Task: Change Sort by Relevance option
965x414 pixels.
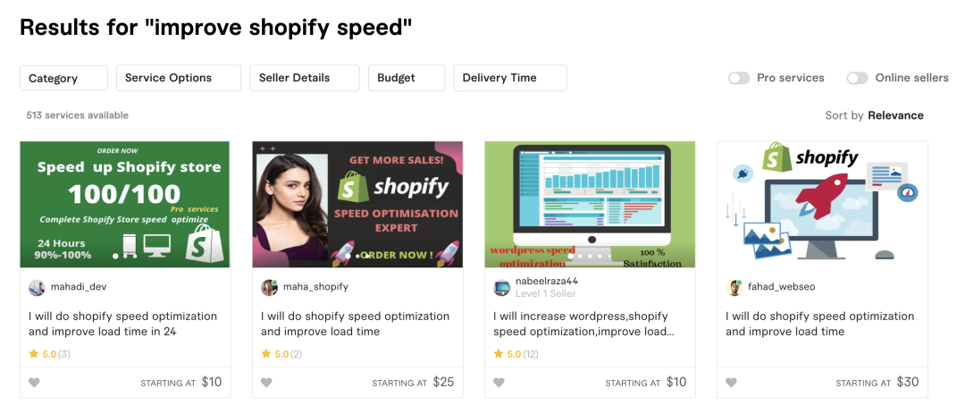Action: pos(895,115)
